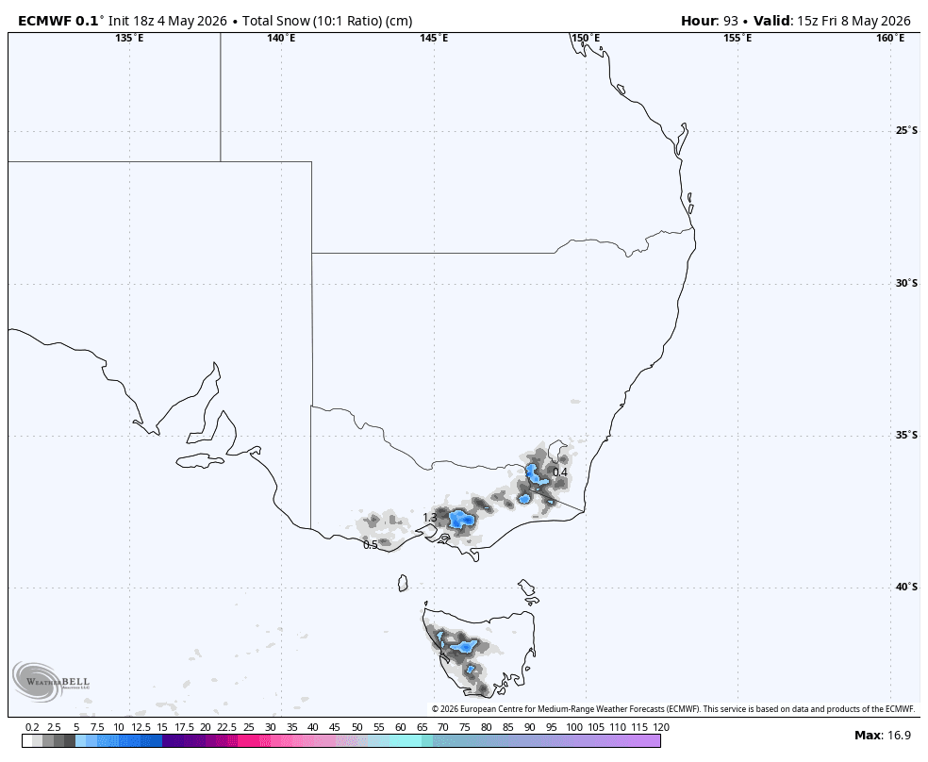Click the 145°E longitude label
The height and width of the screenshot is (762, 928).
434,39
